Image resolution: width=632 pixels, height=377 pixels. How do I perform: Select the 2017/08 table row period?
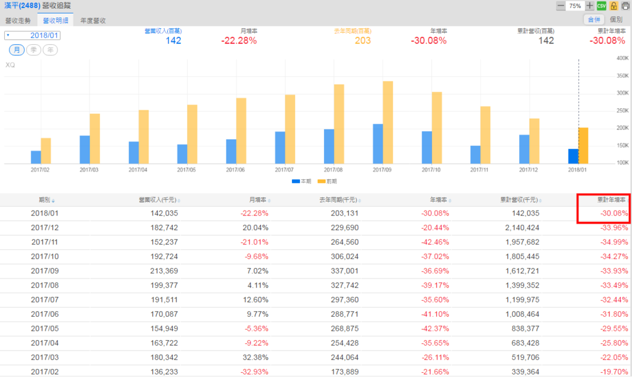(x=44, y=286)
